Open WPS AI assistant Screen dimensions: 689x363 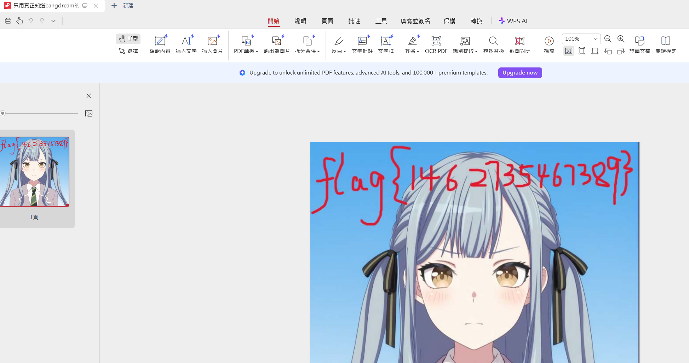513,21
